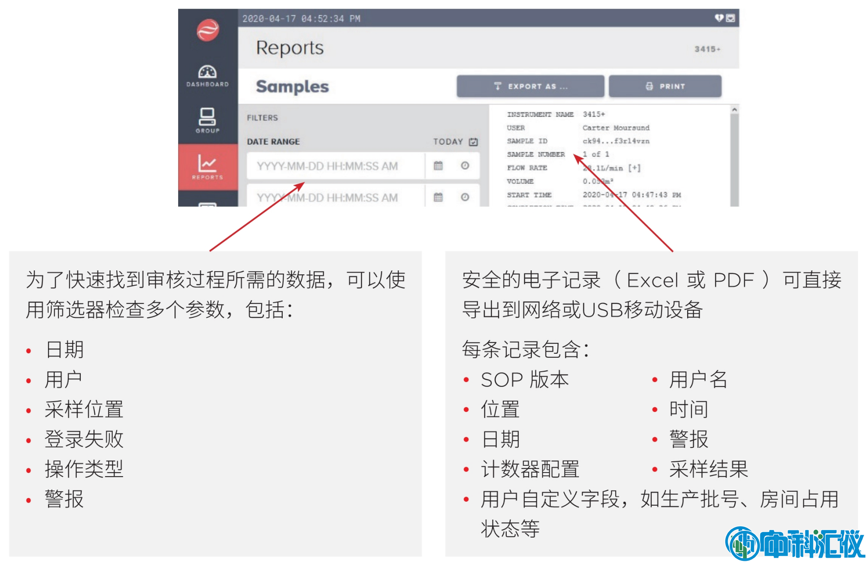The width and height of the screenshot is (868, 564).
Task: Open the clock time picker for the end date
Action: [465, 197]
